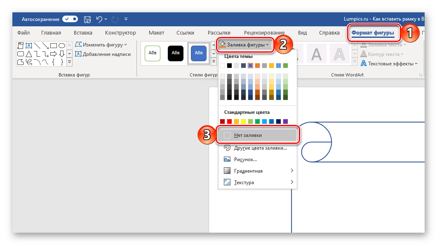Pick the text box shape in the gallery
Viewport: 437px width, 245px height.
[29, 46]
